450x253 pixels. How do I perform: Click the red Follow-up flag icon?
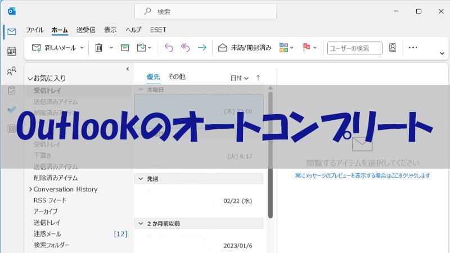[307, 48]
